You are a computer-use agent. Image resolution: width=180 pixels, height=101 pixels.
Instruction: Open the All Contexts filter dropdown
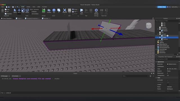(16, 76)
